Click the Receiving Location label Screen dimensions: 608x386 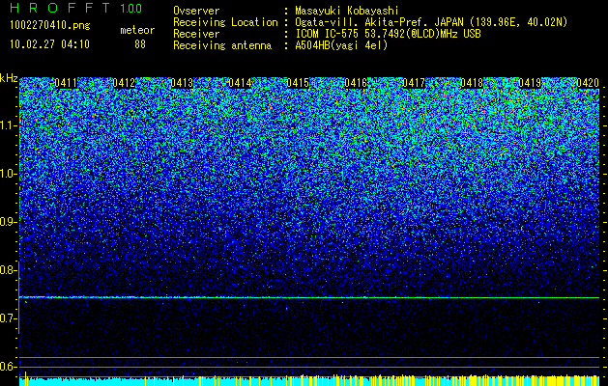pos(225,22)
